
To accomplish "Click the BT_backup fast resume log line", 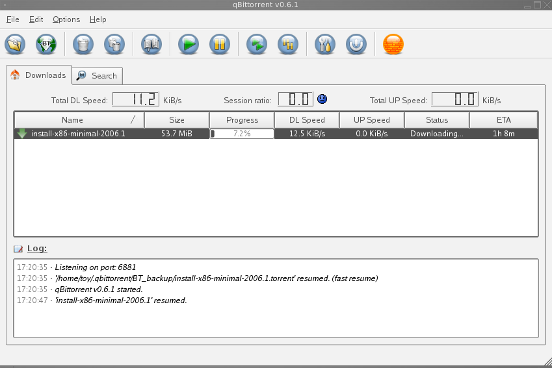I will [198, 278].
